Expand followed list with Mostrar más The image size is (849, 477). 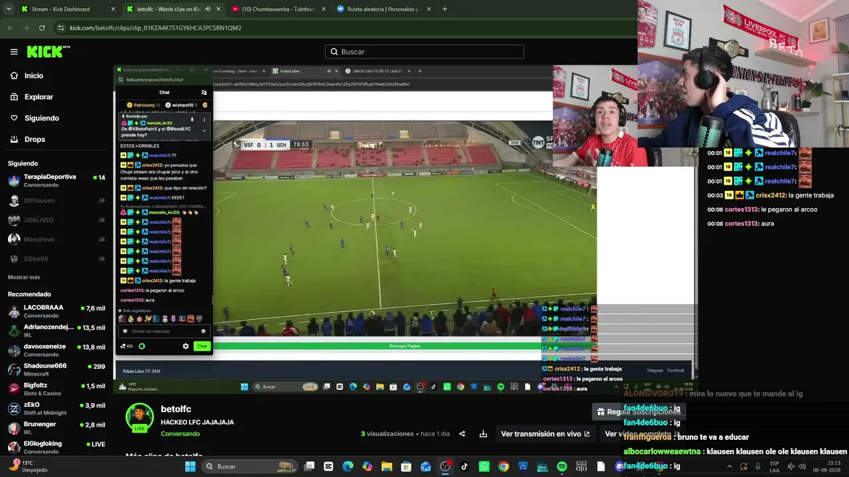point(24,277)
